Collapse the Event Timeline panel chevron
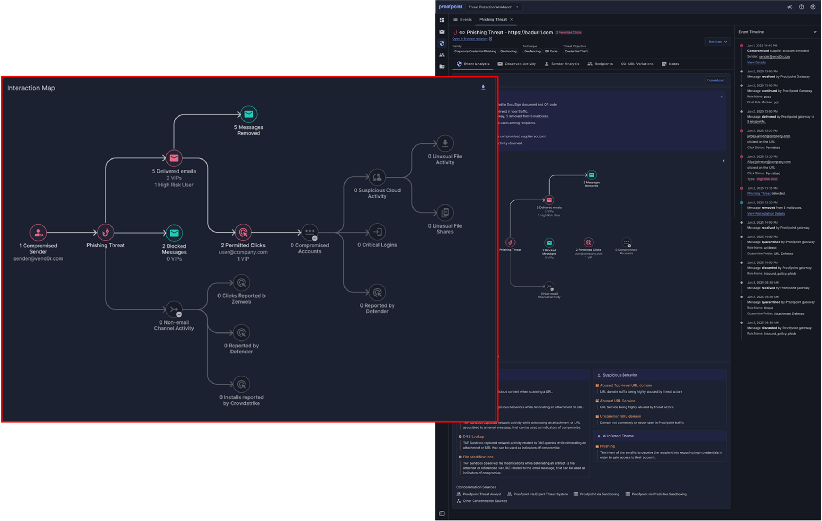Viewport: 822px width, 521px height. click(815, 32)
